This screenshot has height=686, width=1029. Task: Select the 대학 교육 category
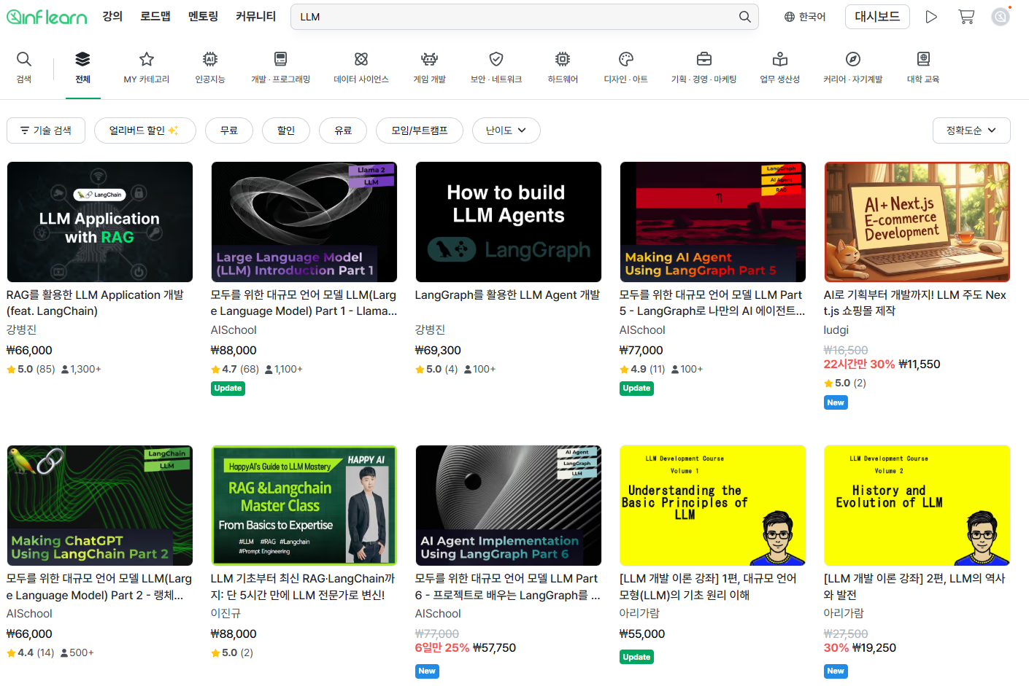click(923, 68)
